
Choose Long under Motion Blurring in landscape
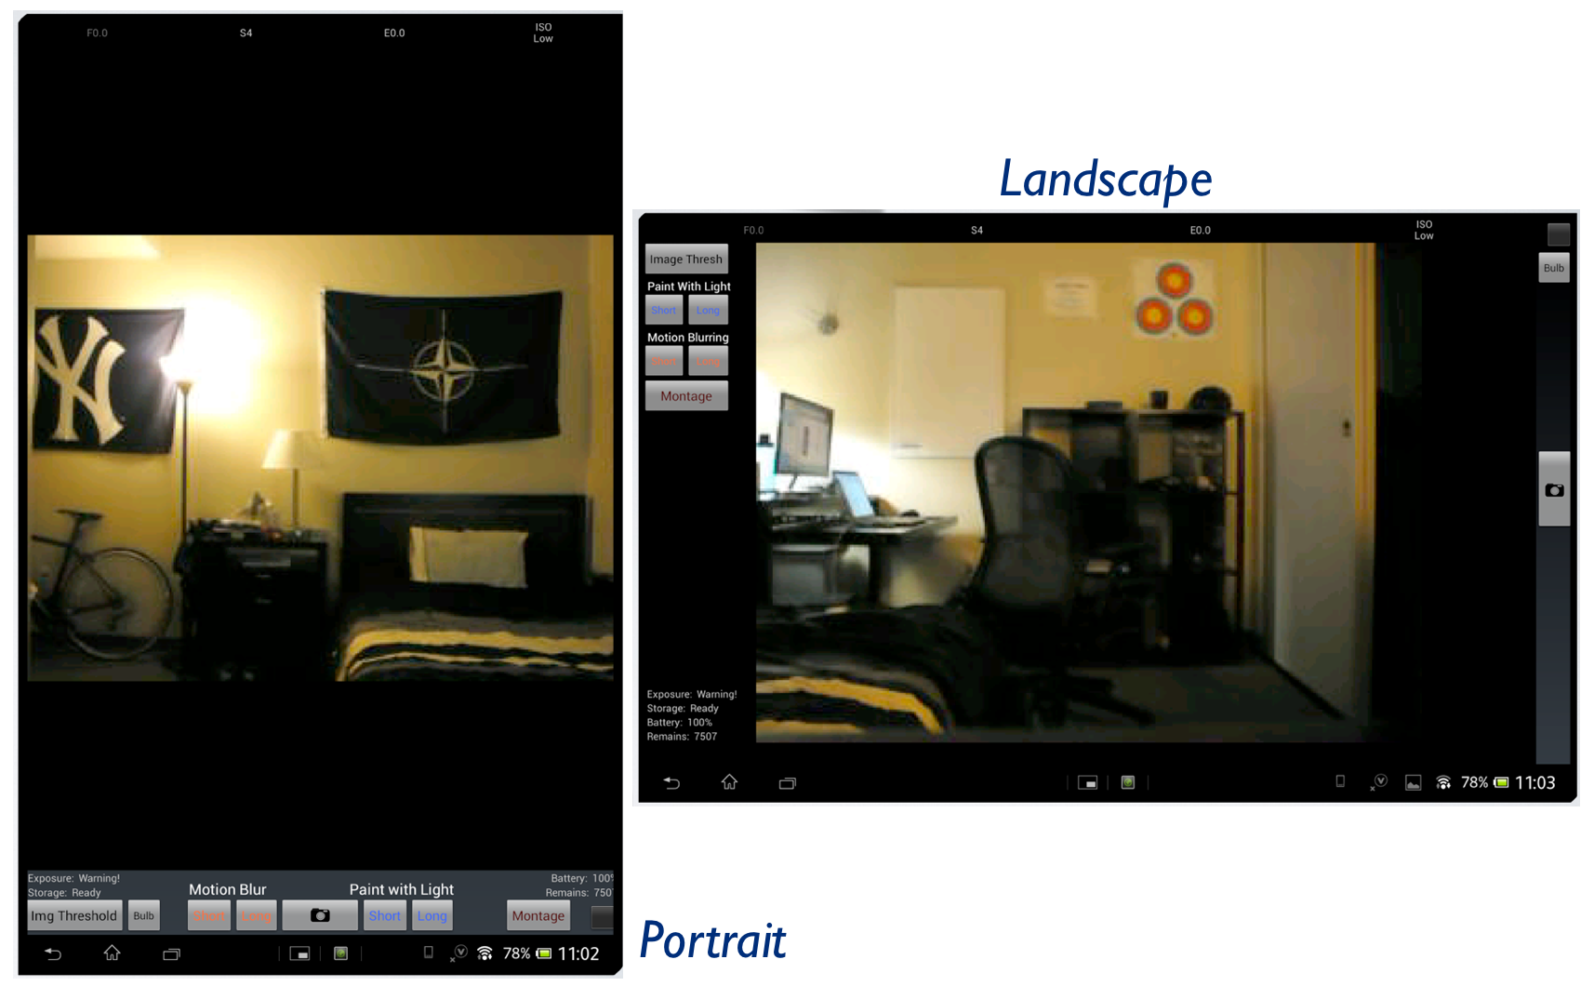[708, 361]
